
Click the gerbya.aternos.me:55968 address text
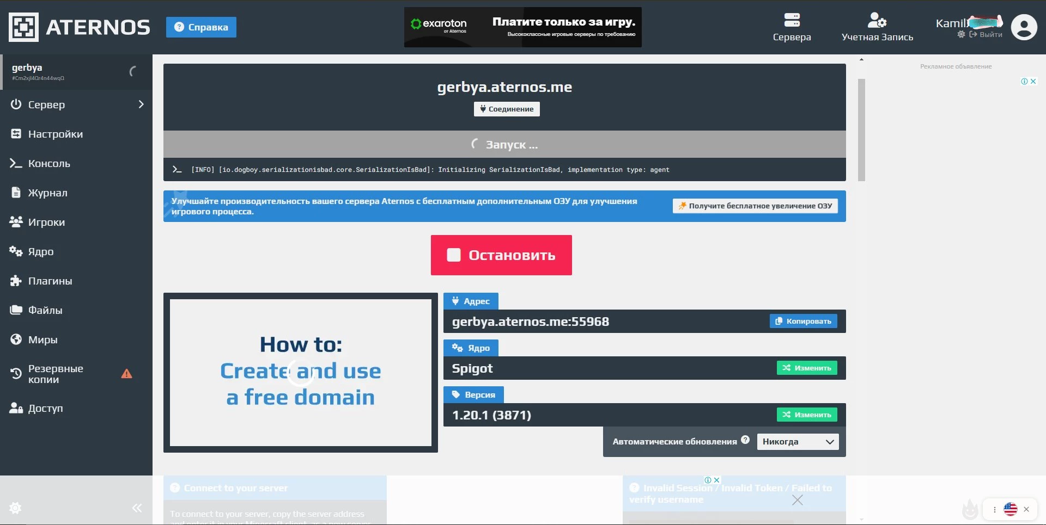pos(531,322)
